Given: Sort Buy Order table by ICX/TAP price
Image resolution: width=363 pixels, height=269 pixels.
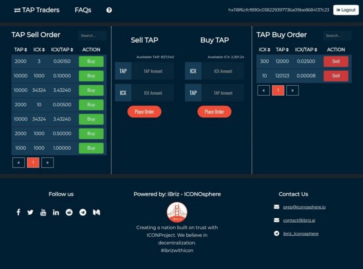Looking at the screenshot, I should (306, 49).
